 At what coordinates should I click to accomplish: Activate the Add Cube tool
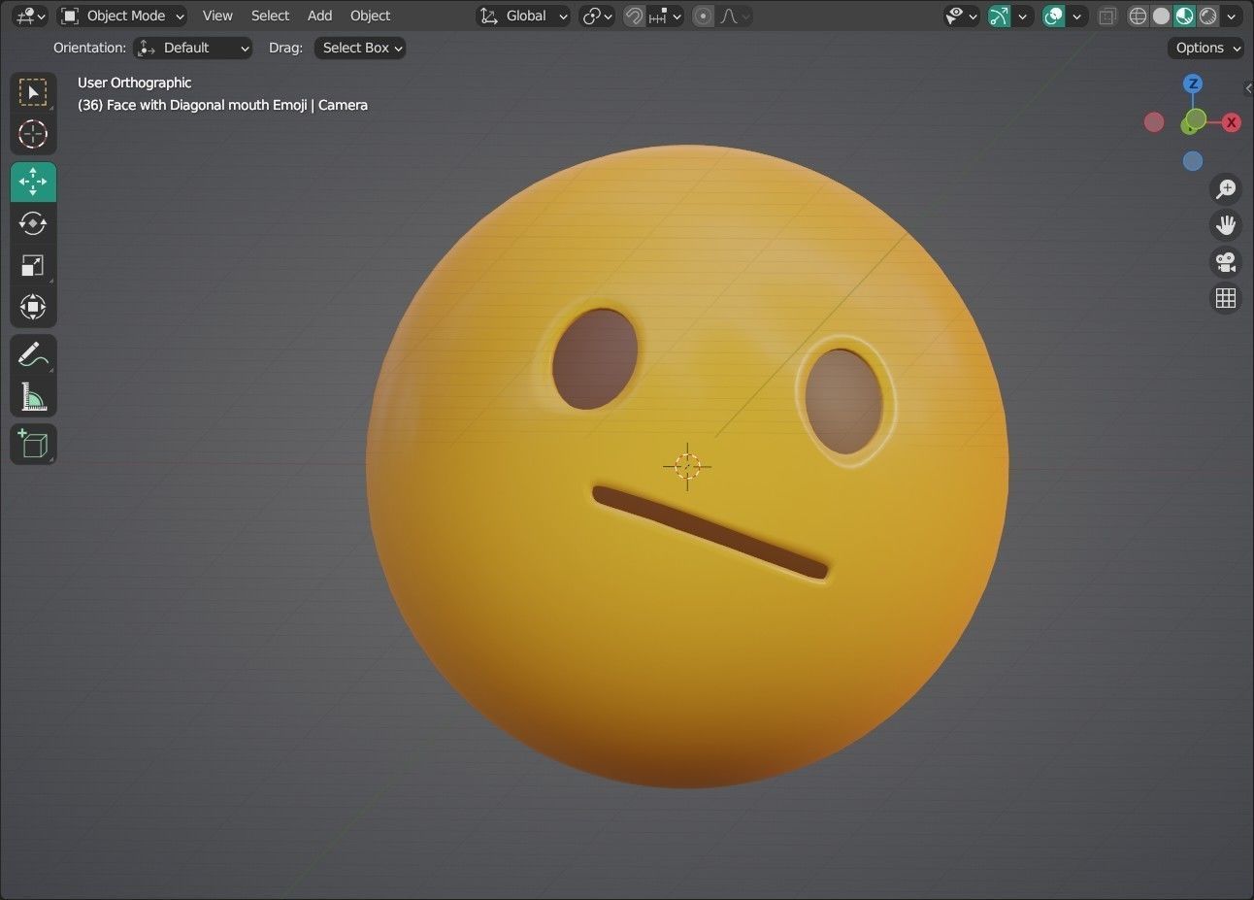[33, 444]
